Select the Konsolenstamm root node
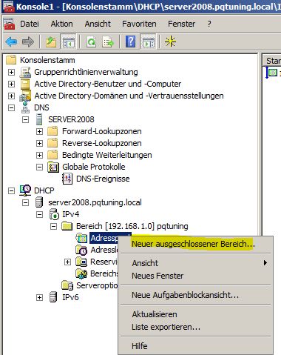This screenshot has height=355, width=281. tap(47, 60)
